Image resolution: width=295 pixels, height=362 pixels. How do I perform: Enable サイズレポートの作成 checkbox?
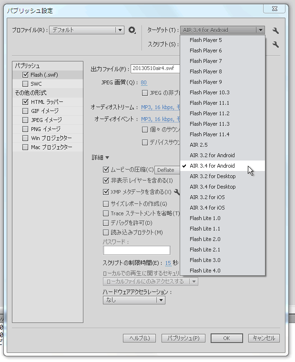(106, 204)
